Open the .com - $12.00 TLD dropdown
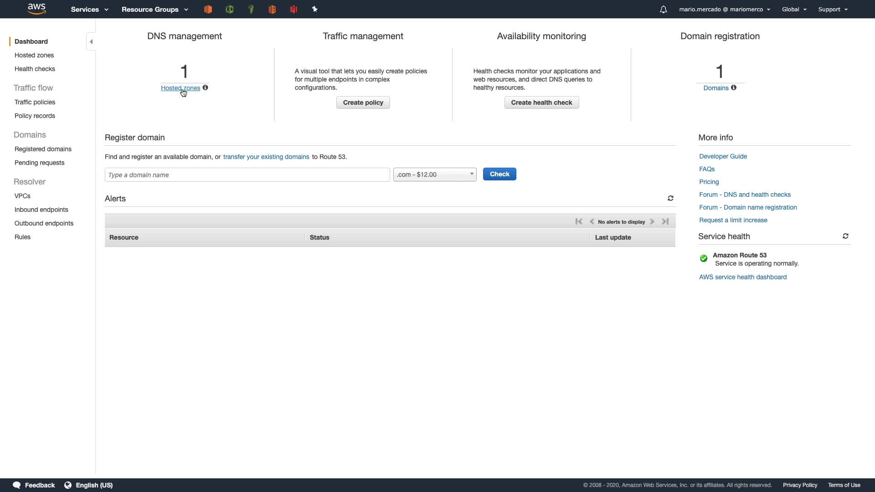 tap(435, 174)
